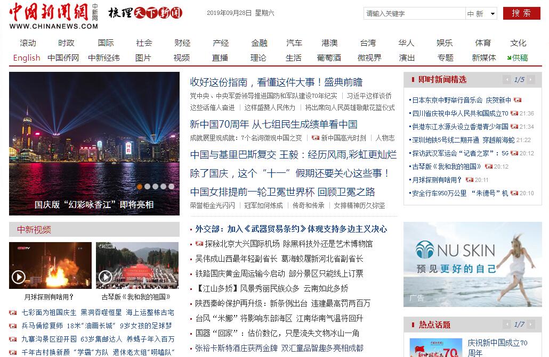This screenshot has width=549, height=357.
Task: Open the 中国侨网 link
Action: point(63,57)
